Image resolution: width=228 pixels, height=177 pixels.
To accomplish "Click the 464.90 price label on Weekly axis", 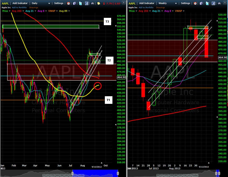I will tap(223, 57).
